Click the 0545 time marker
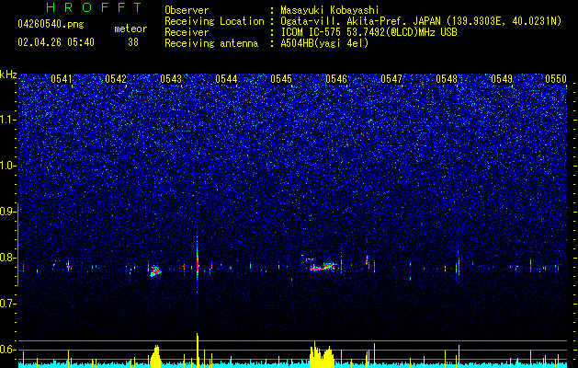Screen dimensions: 578x368 (281, 79)
